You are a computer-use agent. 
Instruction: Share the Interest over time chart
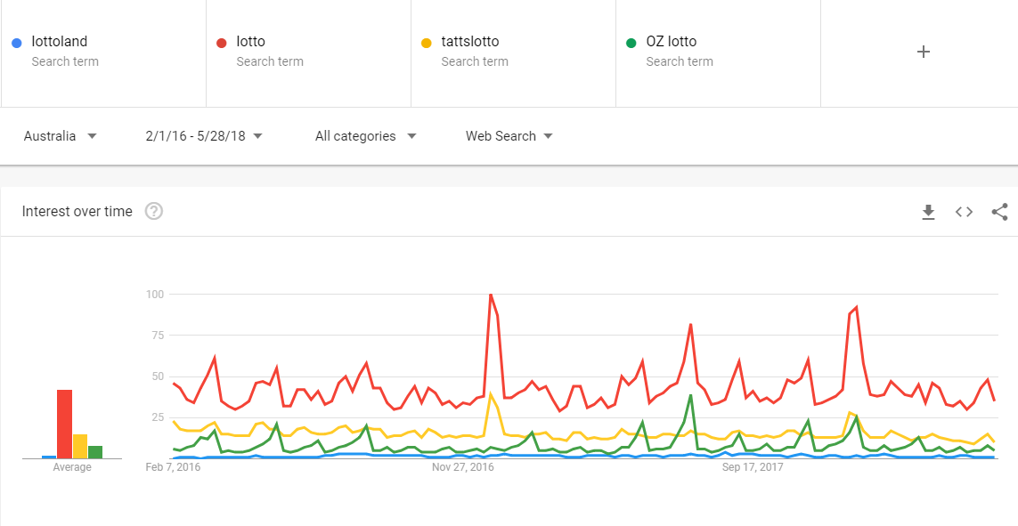[x=1000, y=212]
